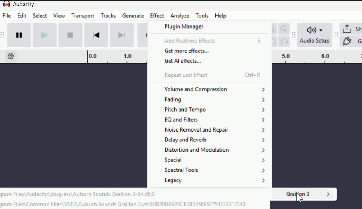Viewport: 362px width, 209px height.
Task: Open the Generate menu
Action: pos(133,16)
